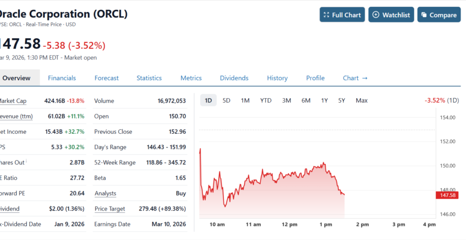This screenshot has width=466, height=240.
Task: Switch to the Financials tab
Action: pyautogui.click(x=62, y=78)
